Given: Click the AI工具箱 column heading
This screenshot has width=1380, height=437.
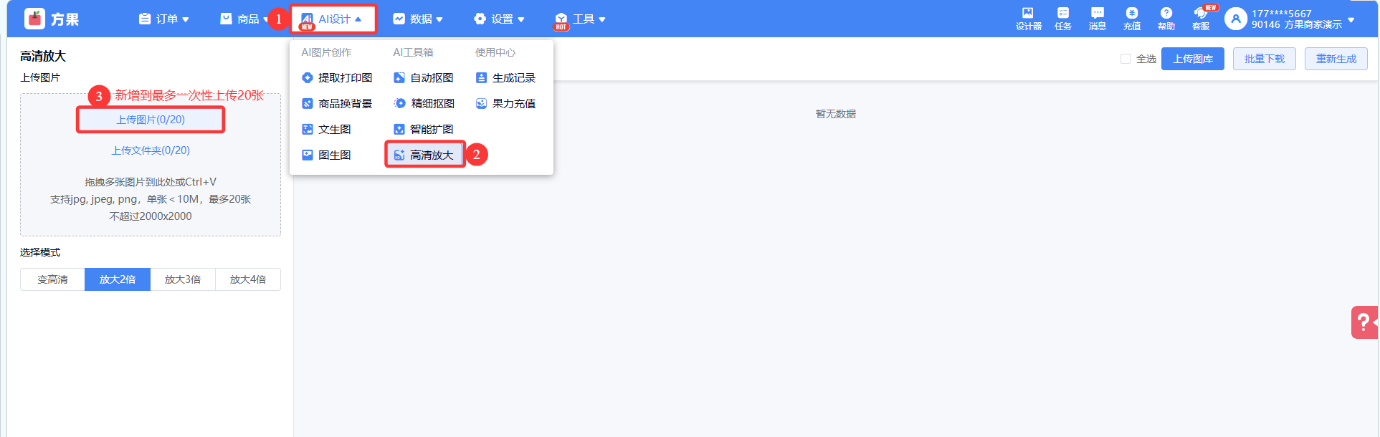Looking at the screenshot, I should click(413, 52).
